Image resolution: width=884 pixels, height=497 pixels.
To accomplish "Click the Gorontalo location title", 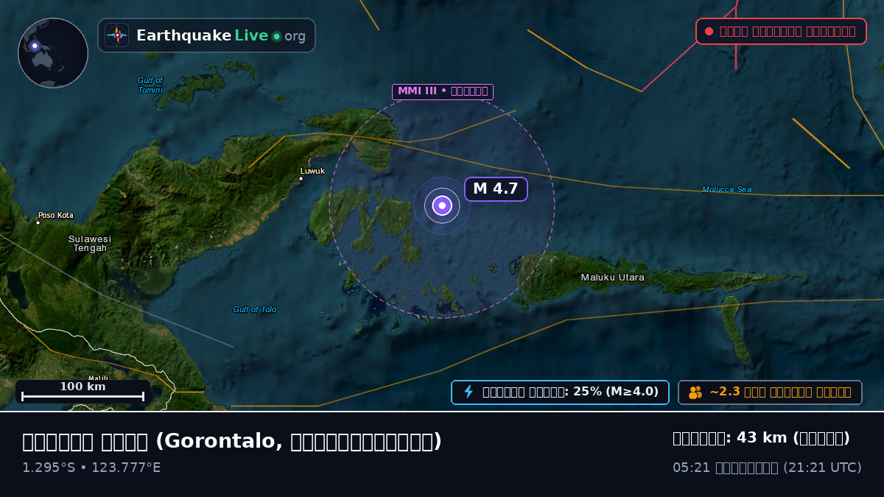I will point(232,441).
